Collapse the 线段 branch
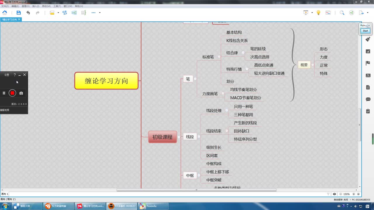The image size is (374, 210). [x=199, y=136]
